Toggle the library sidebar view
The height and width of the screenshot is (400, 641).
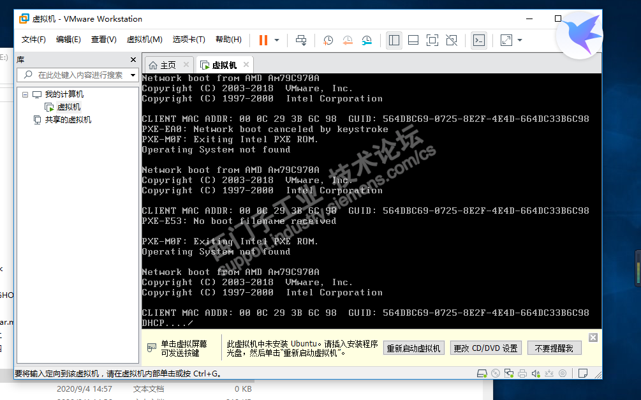(x=394, y=40)
